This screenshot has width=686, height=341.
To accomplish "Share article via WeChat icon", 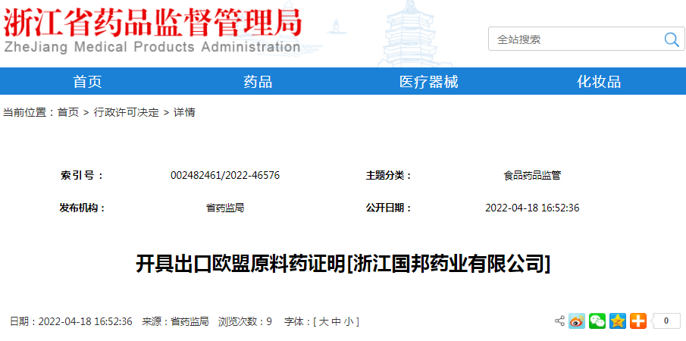I will click(597, 321).
